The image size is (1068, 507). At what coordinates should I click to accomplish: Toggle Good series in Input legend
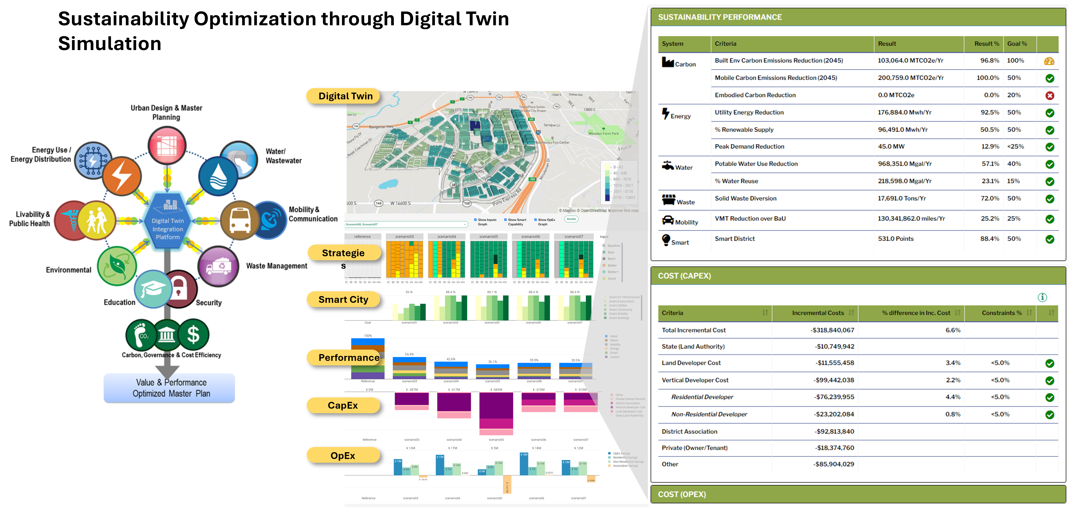pos(610,279)
